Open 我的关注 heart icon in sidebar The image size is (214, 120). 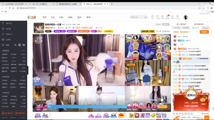pyautogui.click(x=3, y=23)
